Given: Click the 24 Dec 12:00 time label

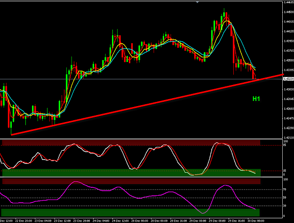Looking at the screenshot, I should [120, 221].
